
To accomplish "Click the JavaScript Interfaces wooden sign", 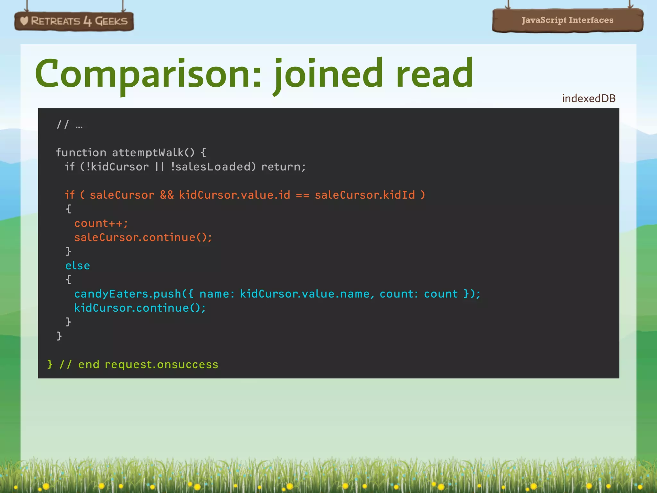I will click(567, 20).
